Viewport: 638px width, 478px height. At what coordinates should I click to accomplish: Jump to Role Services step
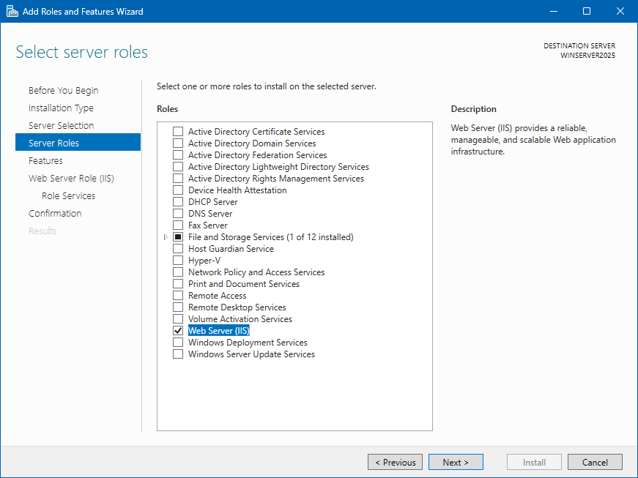[x=68, y=196]
